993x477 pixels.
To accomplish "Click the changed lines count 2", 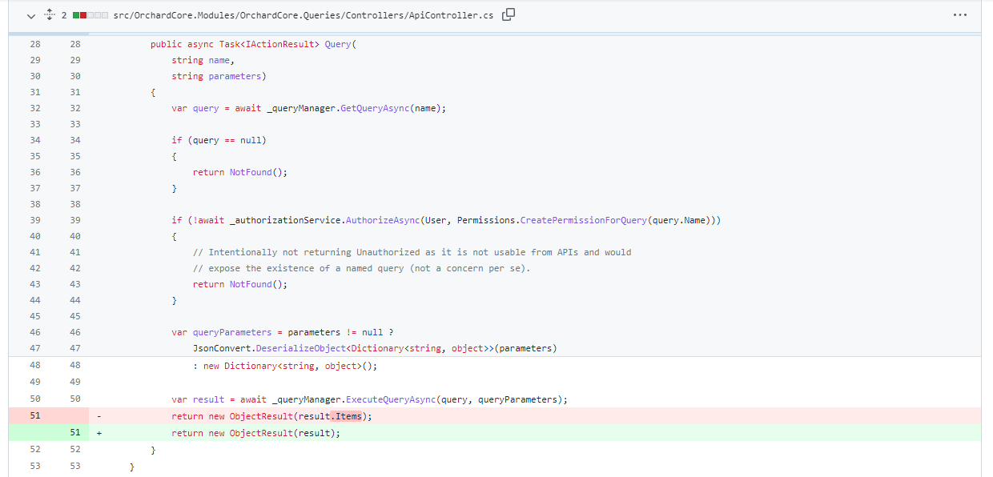I will click(x=64, y=15).
